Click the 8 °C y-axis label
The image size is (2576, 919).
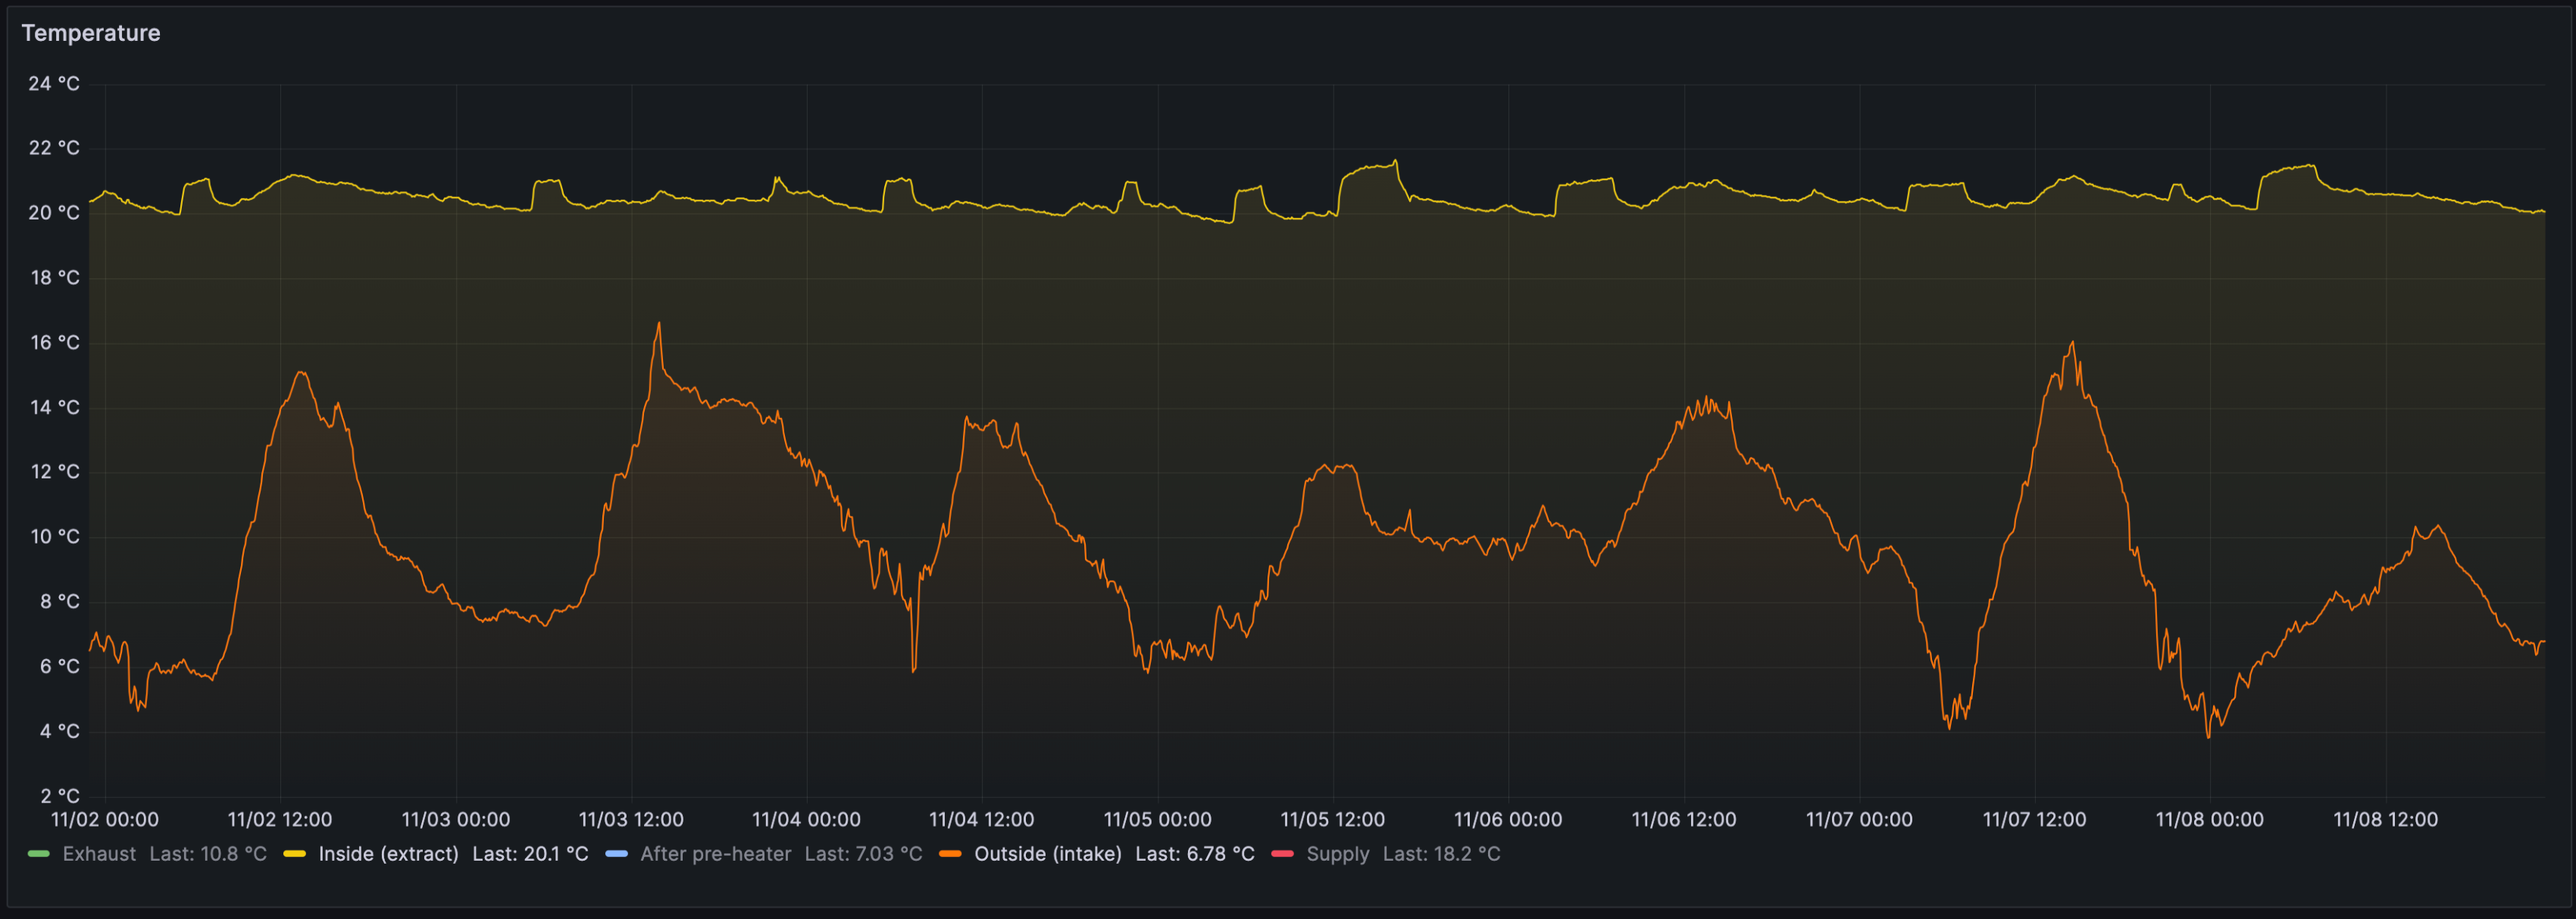(59, 601)
